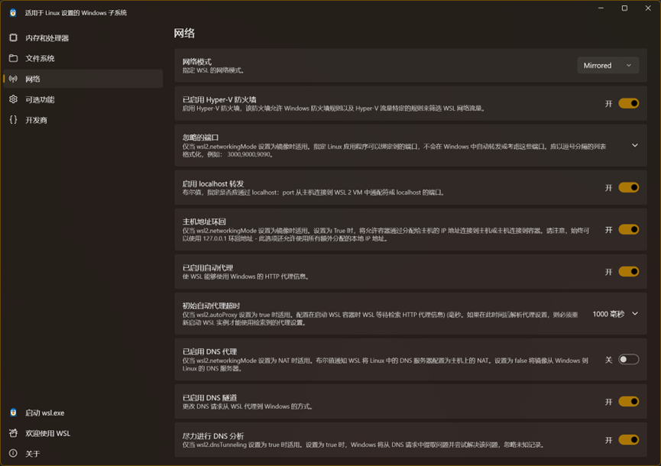Click the 启动 wsl.exe terminal icon
Viewport: 661px width, 466px height.
coord(12,413)
